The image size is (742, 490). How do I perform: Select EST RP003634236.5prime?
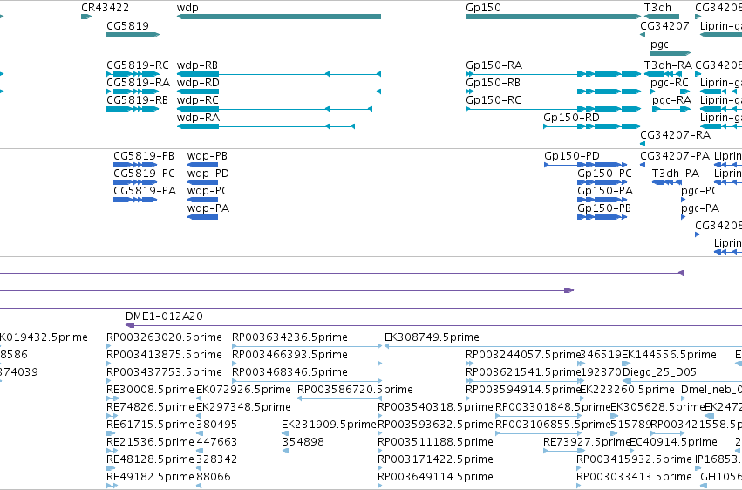pyautogui.click(x=289, y=337)
